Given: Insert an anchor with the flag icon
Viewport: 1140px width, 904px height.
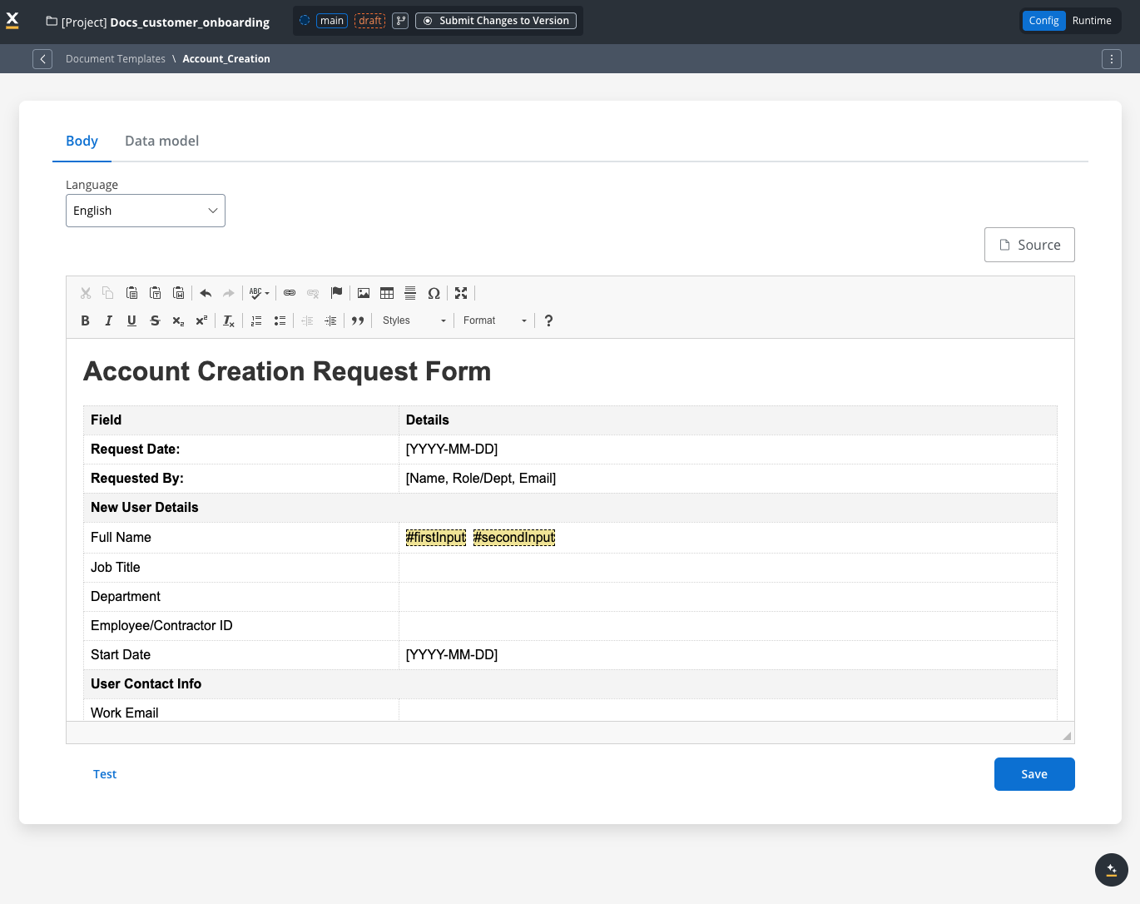Looking at the screenshot, I should pyautogui.click(x=336, y=293).
